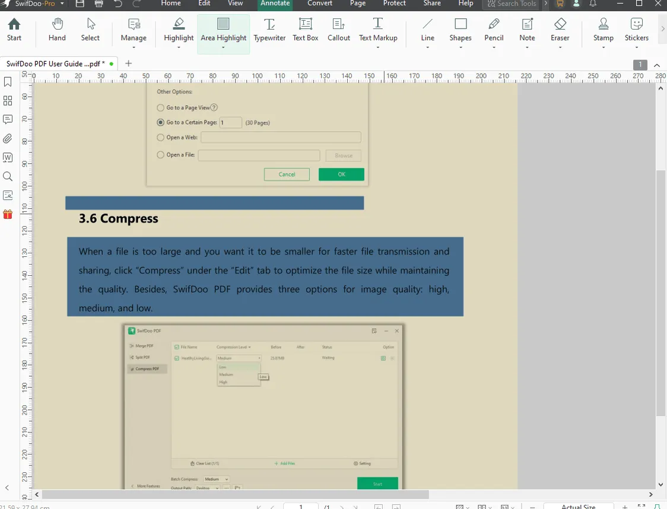Click the horizontal scrollbar thumb
This screenshot has width=667, height=509.
(235, 494)
